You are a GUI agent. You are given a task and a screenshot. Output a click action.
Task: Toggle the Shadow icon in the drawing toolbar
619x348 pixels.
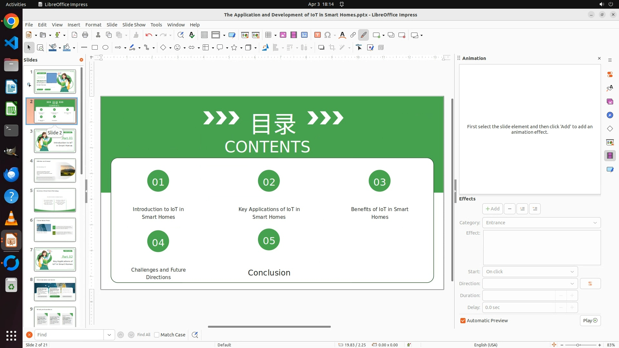(x=321, y=48)
